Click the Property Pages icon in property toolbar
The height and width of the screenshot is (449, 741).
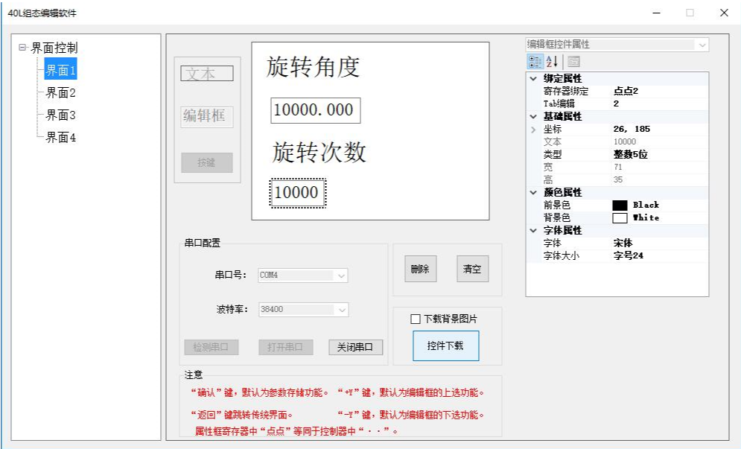574,62
